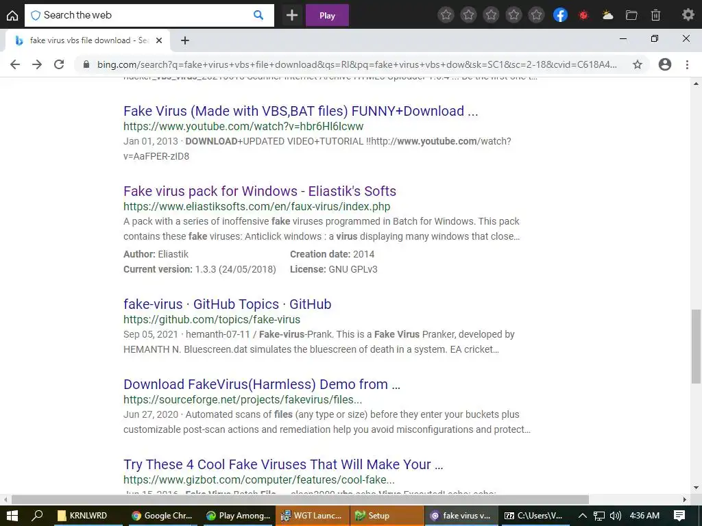This screenshot has width=702, height=526.
Task: Select the fake virus vbs file download tab
Action: click(88, 40)
